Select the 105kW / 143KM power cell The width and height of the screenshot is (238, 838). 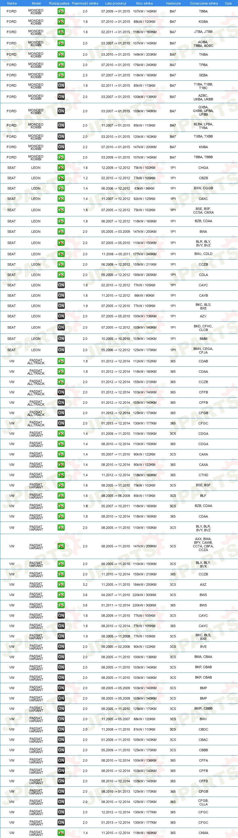tap(145, 740)
